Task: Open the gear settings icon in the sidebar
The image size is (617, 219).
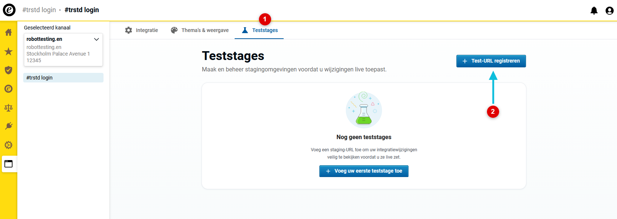Action: [8, 145]
